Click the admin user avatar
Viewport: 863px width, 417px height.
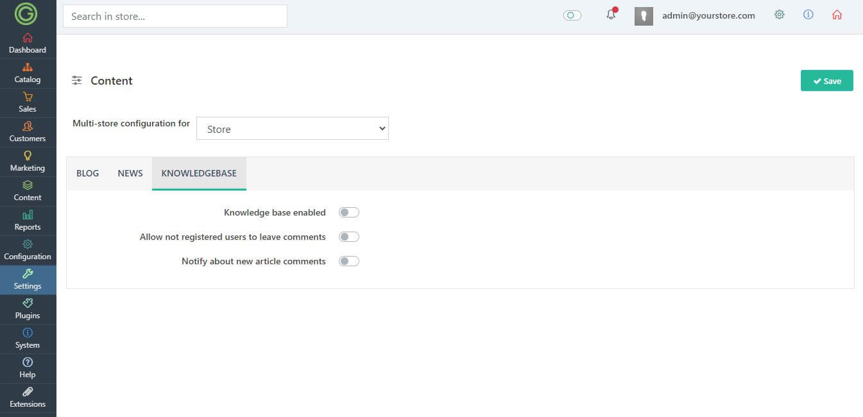coord(644,16)
